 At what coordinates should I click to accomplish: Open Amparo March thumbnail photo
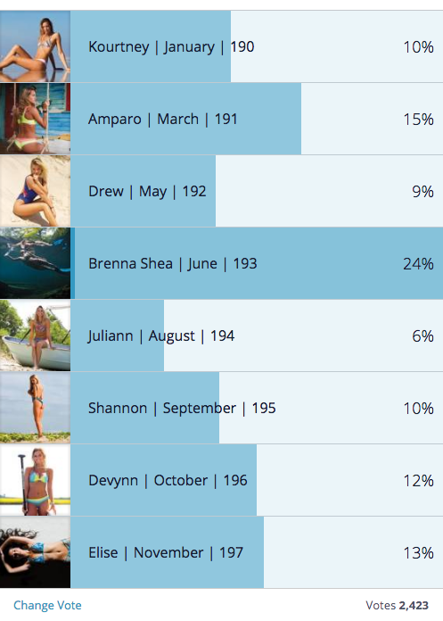point(35,119)
